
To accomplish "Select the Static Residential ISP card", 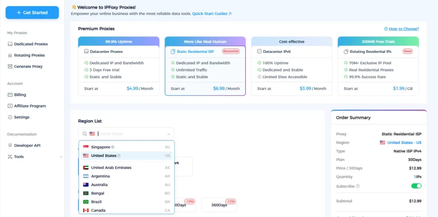I will tap(205, 66).
